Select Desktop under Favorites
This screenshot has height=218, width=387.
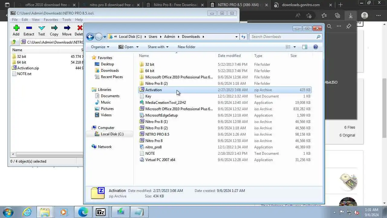click(x=107, y=64)
